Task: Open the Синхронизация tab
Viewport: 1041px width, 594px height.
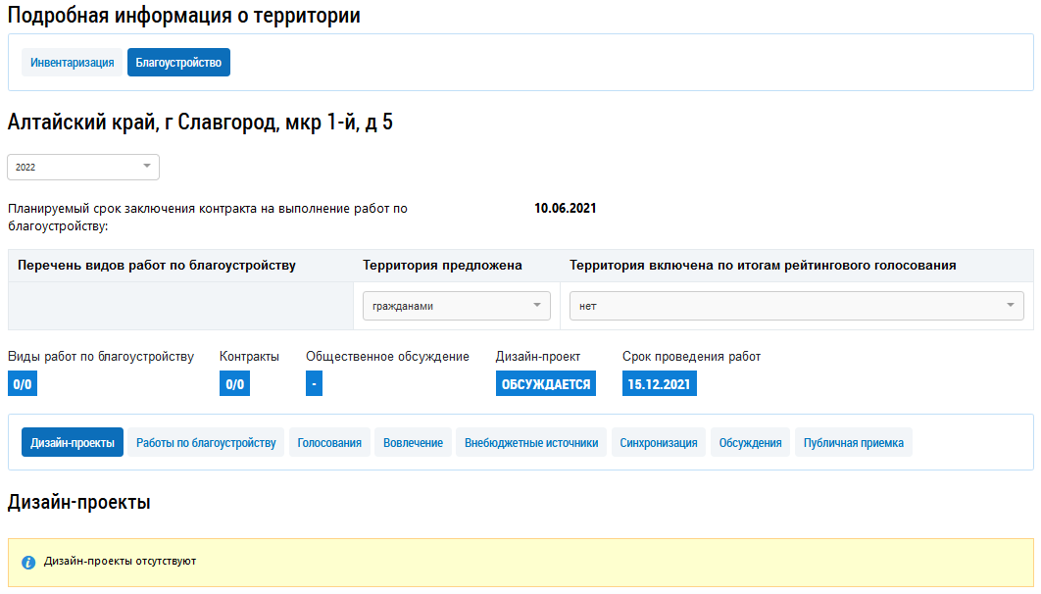Action: [x=659, y=443]
